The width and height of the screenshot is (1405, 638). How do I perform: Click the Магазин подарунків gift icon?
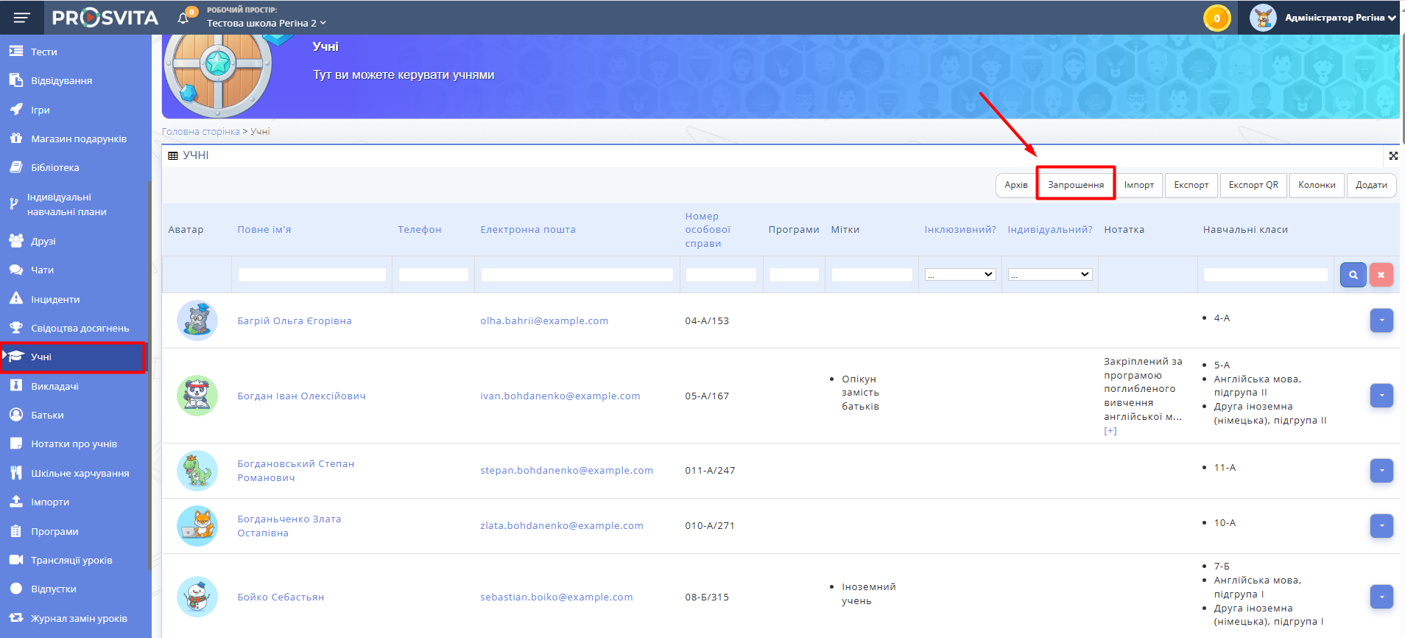[16, 139]
